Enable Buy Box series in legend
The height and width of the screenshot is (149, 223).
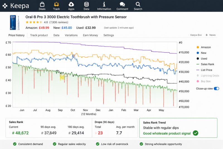[x=203, y=81]
